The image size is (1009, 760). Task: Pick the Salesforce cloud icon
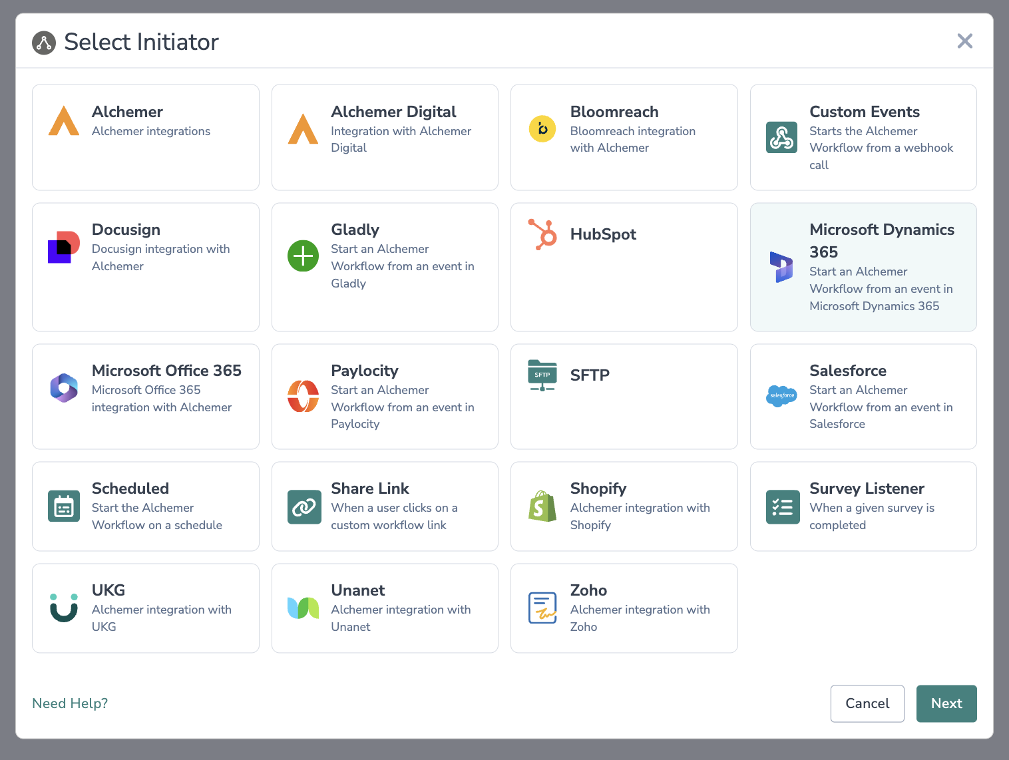coord(781,396)
